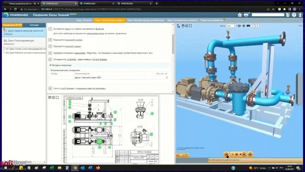The image size is (305, 172).
Task: Click step number 6 box in procedure
Action: [x=51, y=88]
